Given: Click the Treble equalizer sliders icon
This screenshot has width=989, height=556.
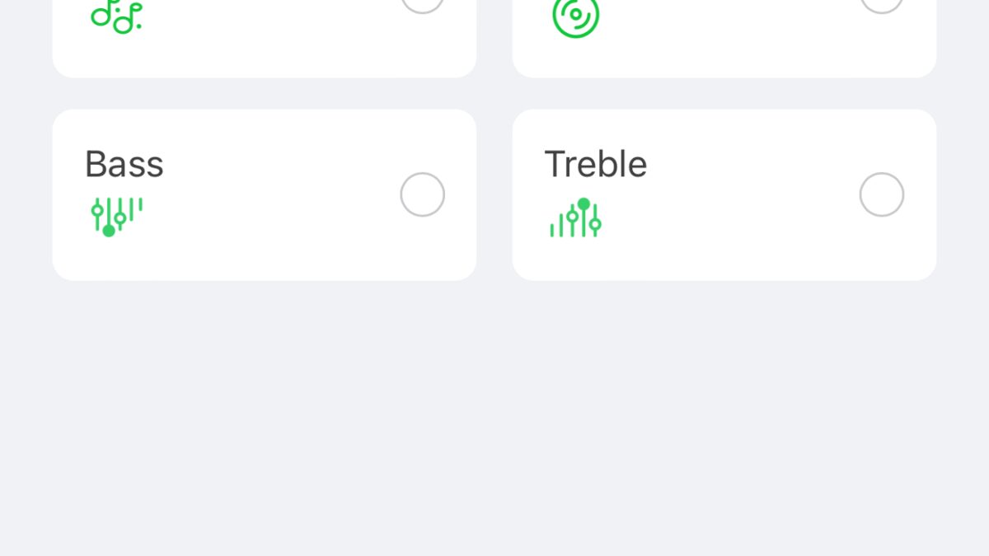Looking at the screenshot, I should [576, 218].
